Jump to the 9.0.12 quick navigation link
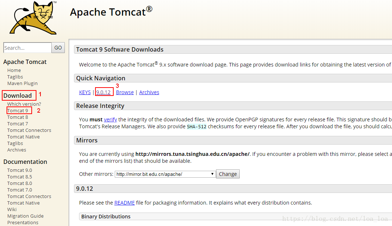The height and width of the screenshot is (226, 392). (103, 92)
